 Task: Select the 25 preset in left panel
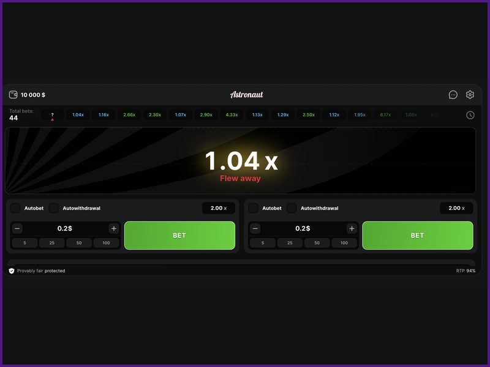(52, 243)
